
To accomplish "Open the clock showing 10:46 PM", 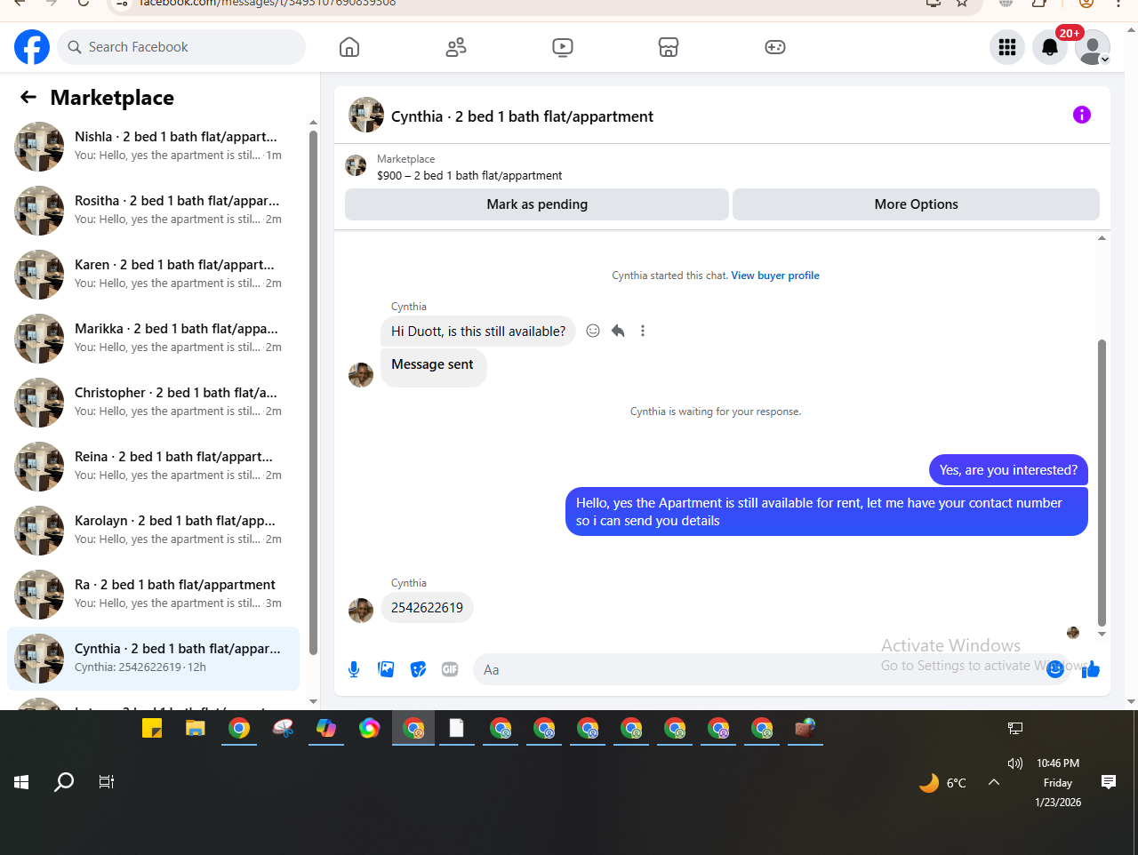I will 1058,763.
